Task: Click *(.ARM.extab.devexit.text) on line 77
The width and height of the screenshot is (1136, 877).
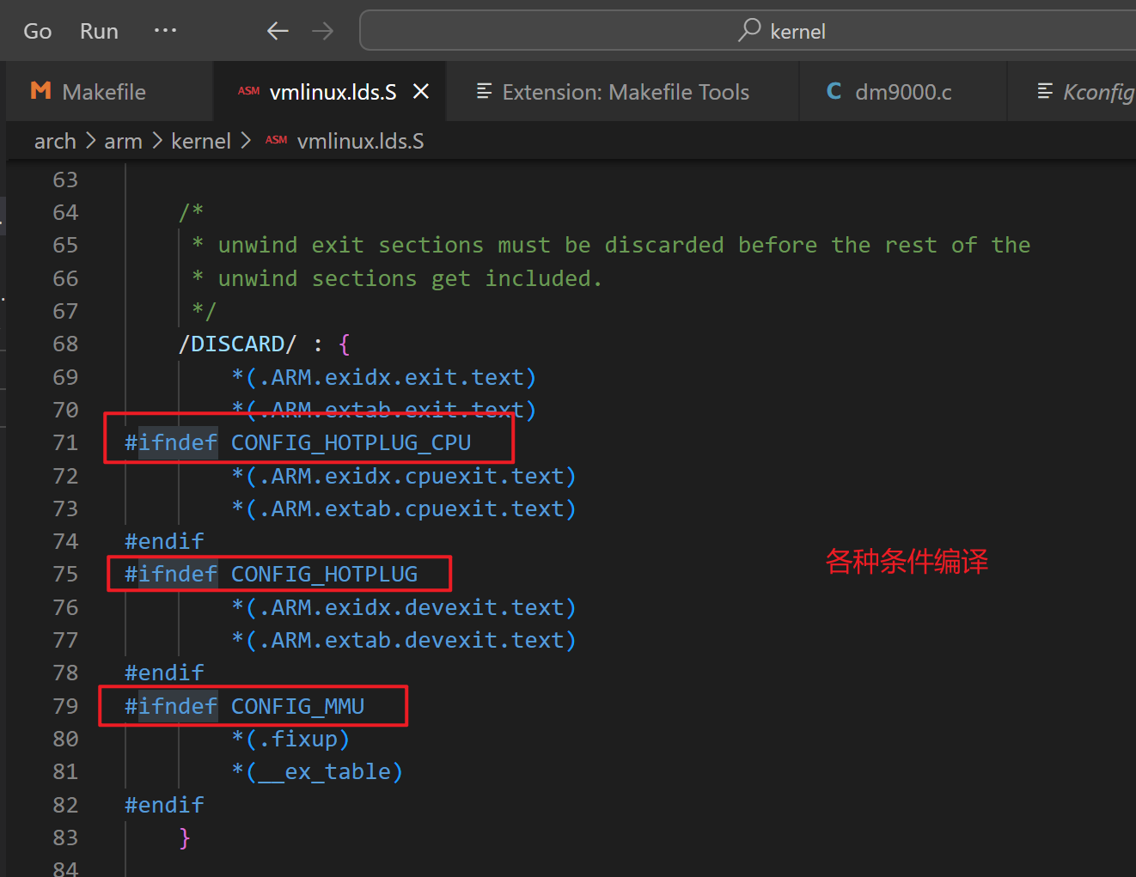Action: coord(404,641)
